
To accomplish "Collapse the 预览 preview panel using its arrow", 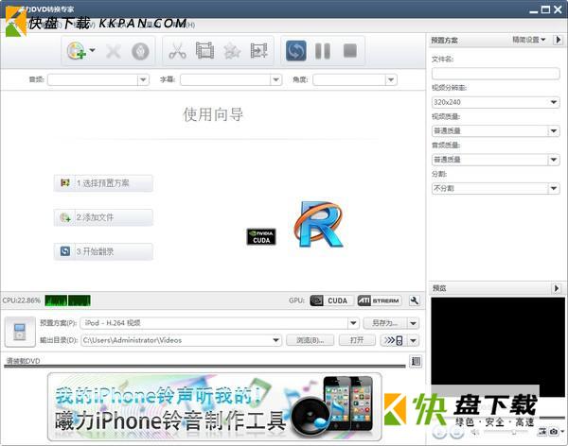I will [557, 288].
